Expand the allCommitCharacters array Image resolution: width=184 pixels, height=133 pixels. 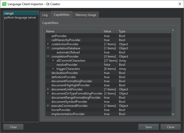pos(53,61)
